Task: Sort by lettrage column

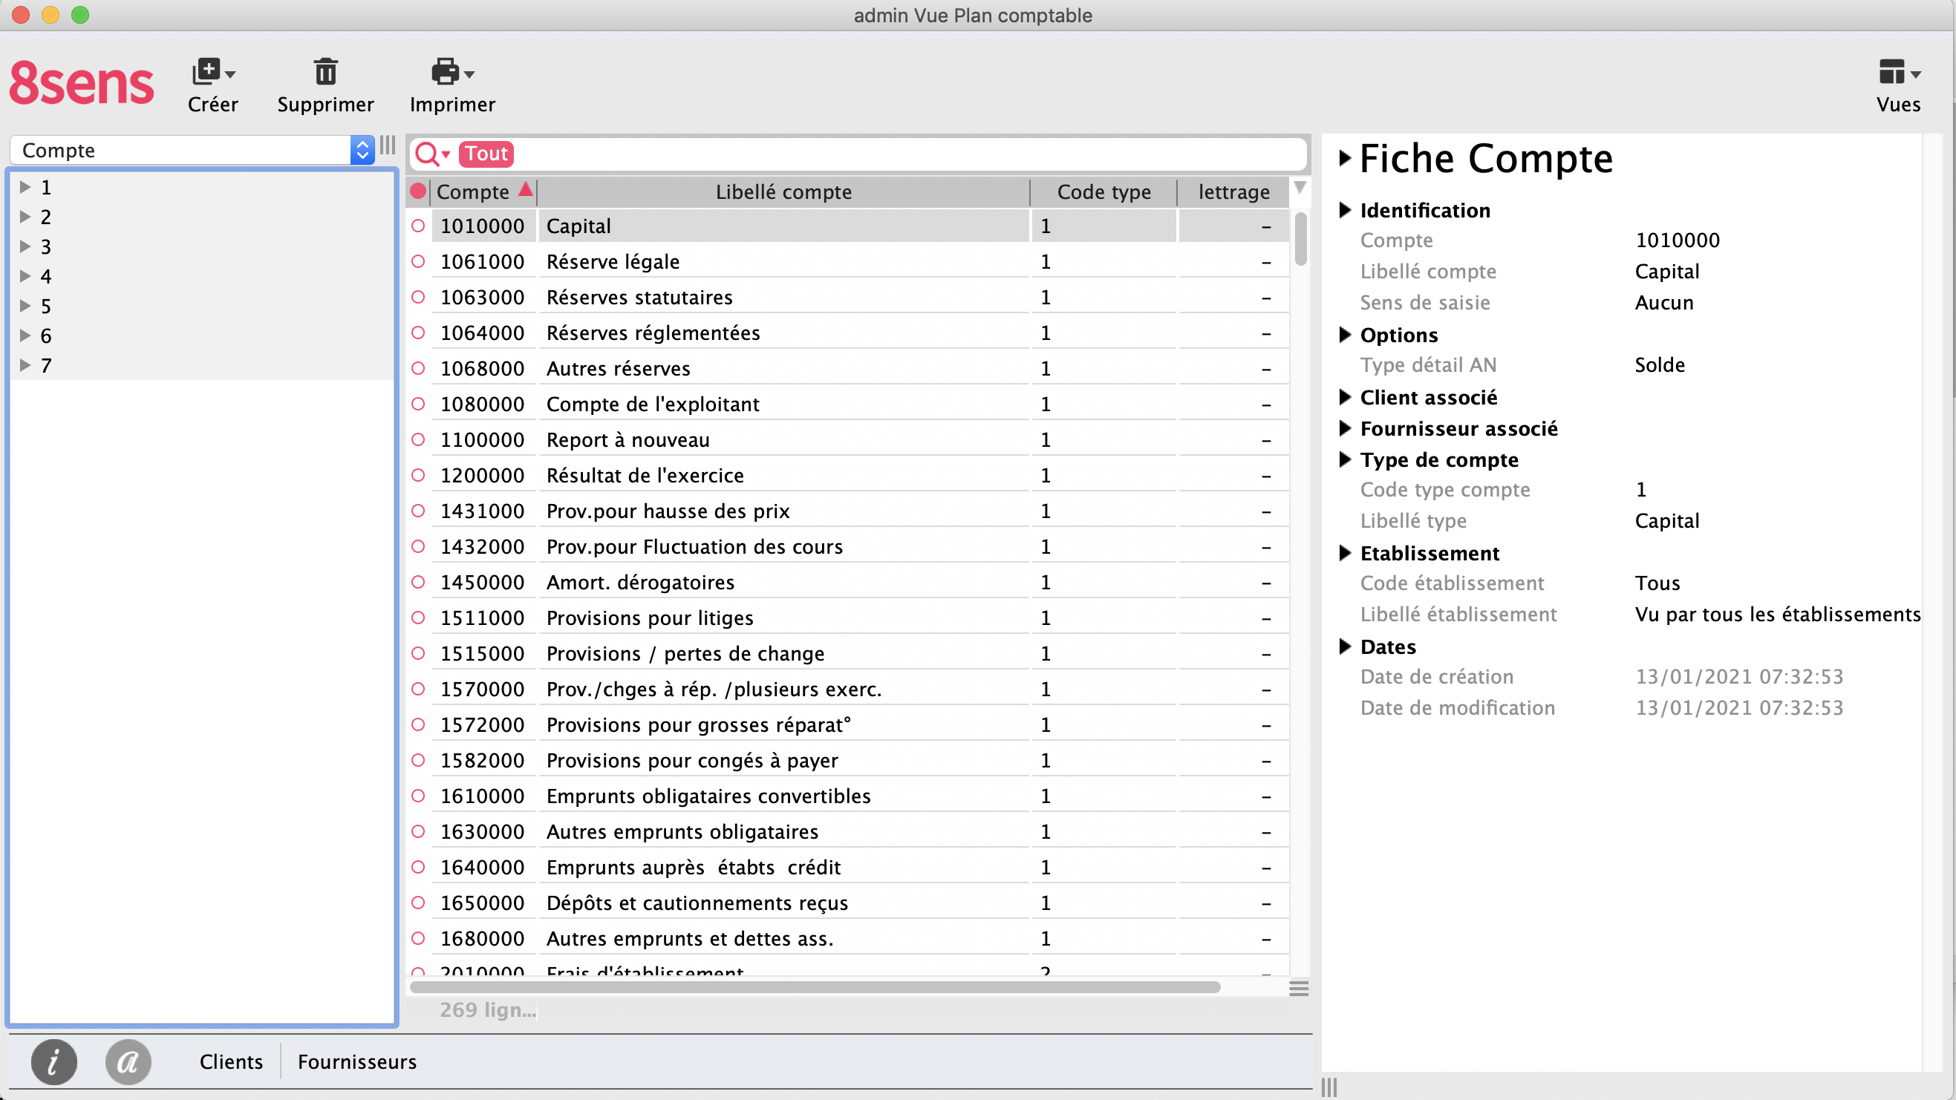Action: point(1234,192)
